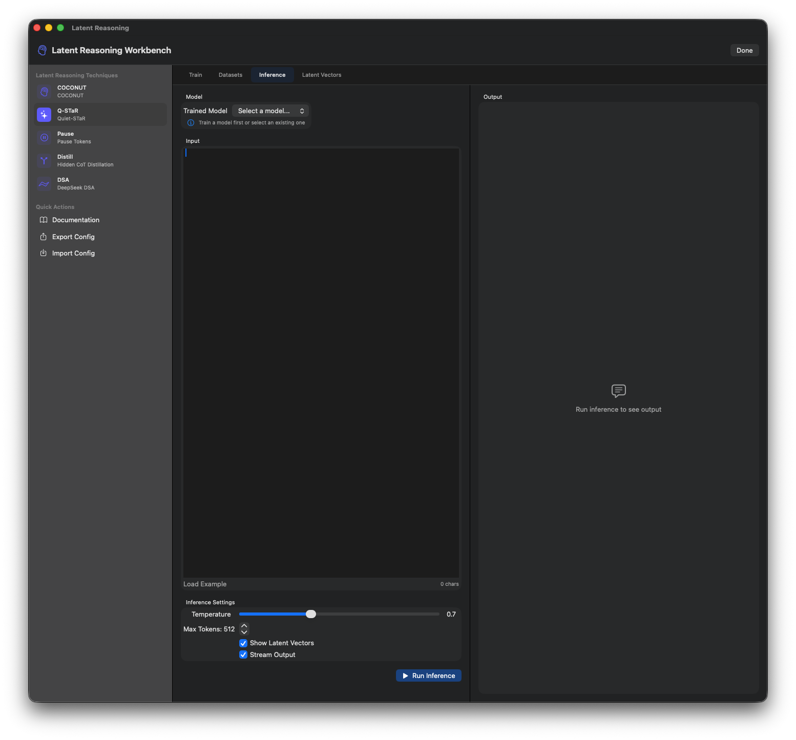Click the Q-STaR sparkle icon

click(44, 114)
